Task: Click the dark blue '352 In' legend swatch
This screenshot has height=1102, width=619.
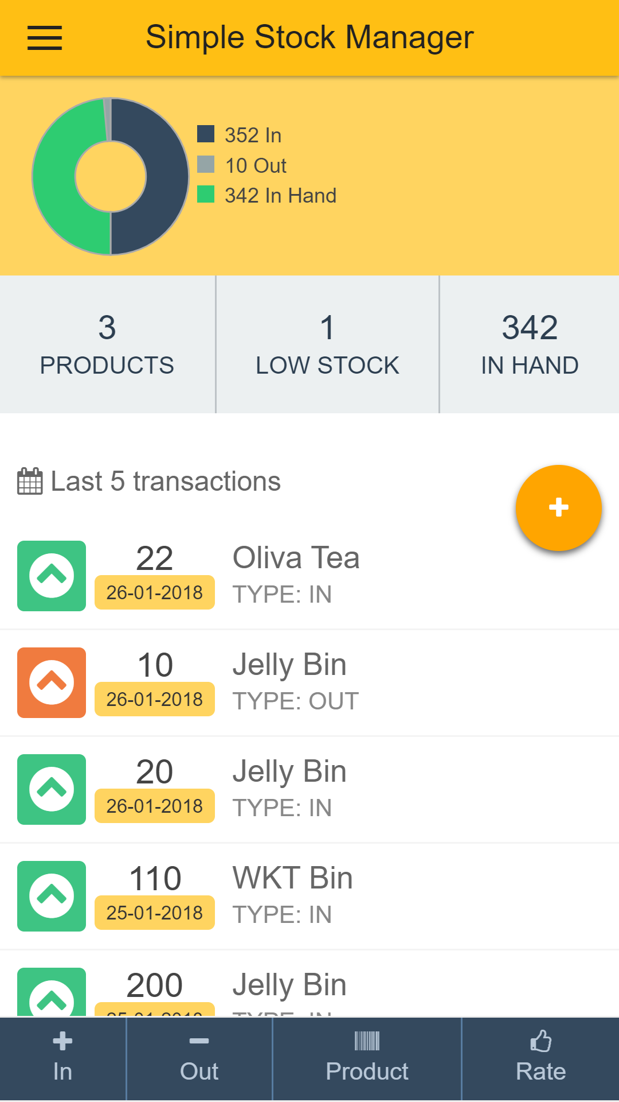Action: point(206,134)
